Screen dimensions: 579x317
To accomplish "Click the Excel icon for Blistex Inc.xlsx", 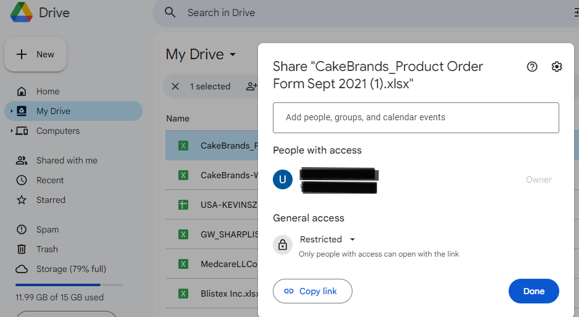I will click(183, 294).
